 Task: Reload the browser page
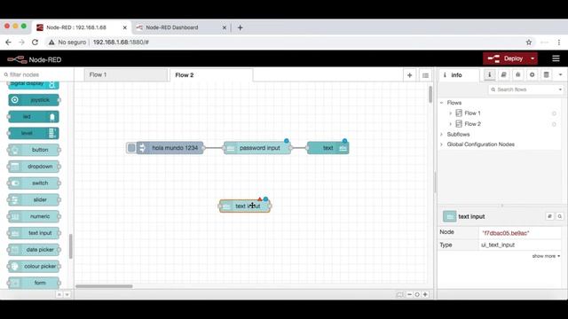pyautogui.click(x=35, y=43)
